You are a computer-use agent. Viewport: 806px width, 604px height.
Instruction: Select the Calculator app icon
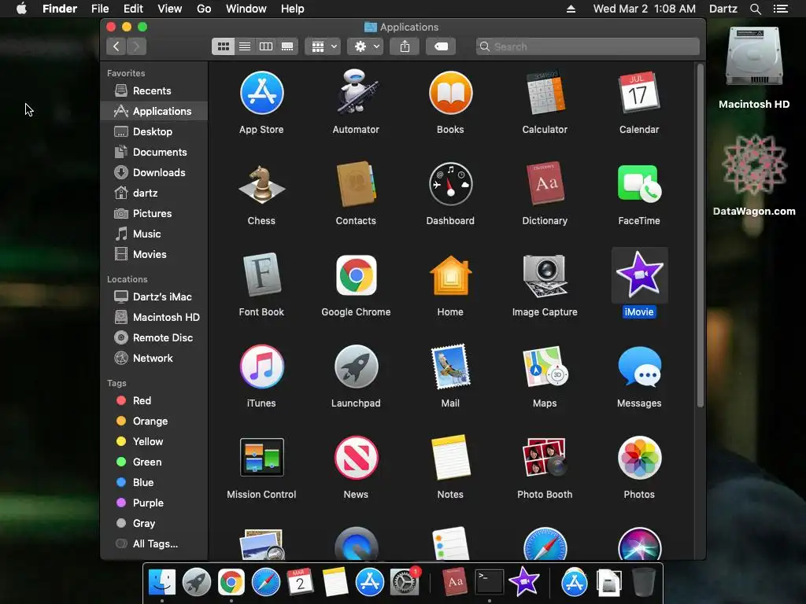click(x=545, y=93)
